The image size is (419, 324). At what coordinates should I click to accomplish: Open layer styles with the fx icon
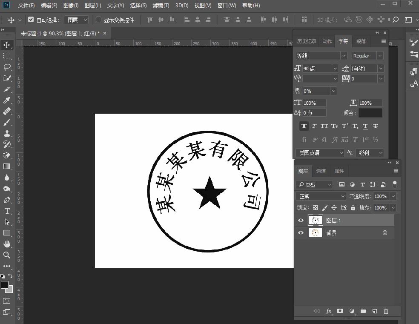(x=328, y=311)
